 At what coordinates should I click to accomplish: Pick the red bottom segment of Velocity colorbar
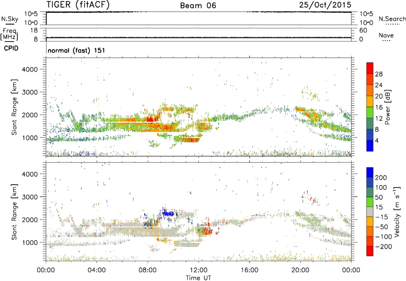coord(370,251)
